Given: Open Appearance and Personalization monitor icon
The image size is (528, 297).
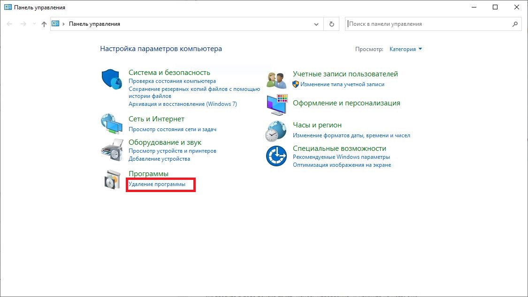Looking at the screenshot, I should (x=276, y=105).
